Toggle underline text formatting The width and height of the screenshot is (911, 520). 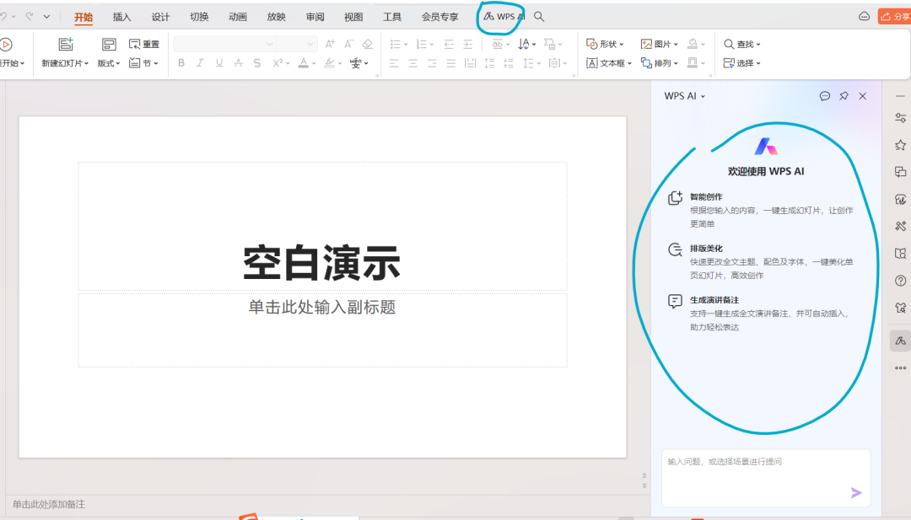coord(219,63)
